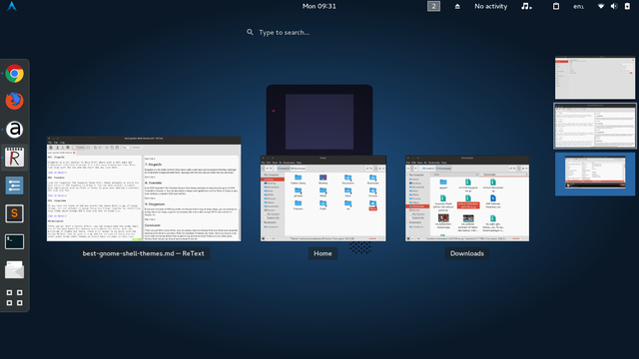Open the volume system menu
The image size is (639, 359).
tap(614, 6)
